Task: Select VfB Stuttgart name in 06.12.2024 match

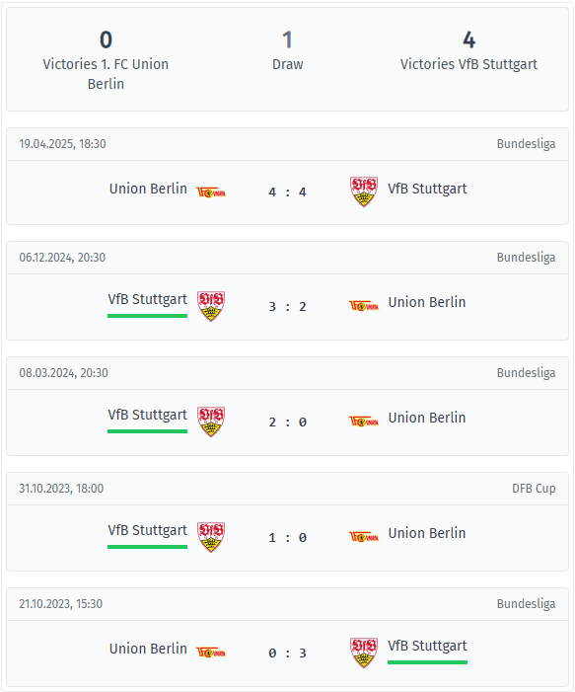Action: (x=148, y=299)
